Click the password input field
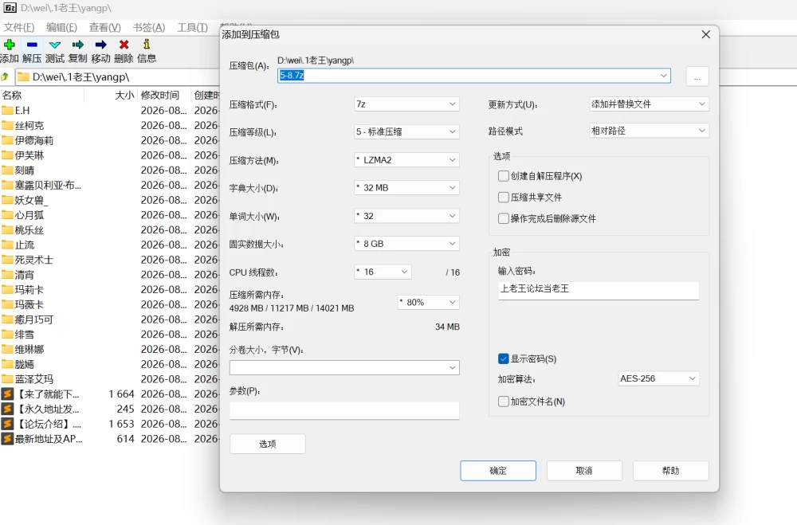This screenshot has height=525, width=797. pyautogui.click(x=599, y=290)
